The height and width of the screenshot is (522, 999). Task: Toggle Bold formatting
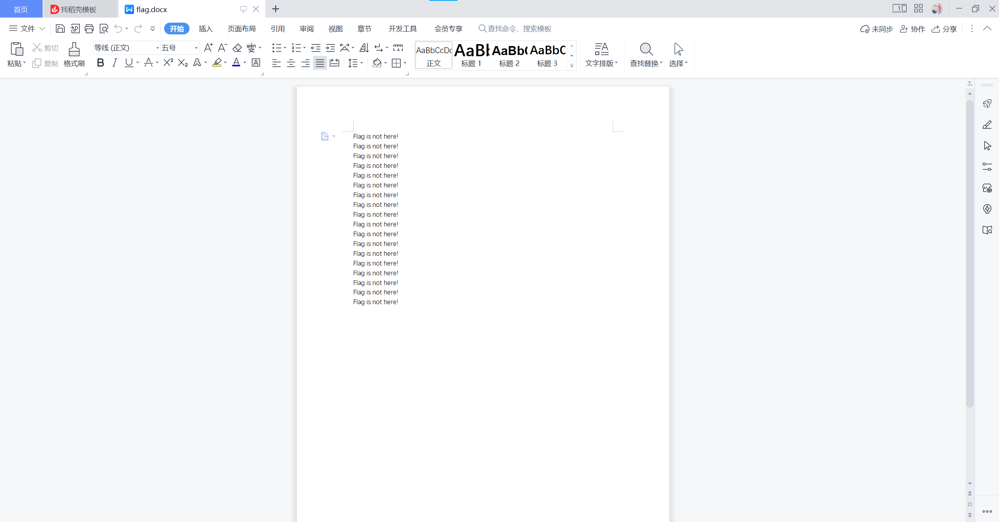coord(100,62)
